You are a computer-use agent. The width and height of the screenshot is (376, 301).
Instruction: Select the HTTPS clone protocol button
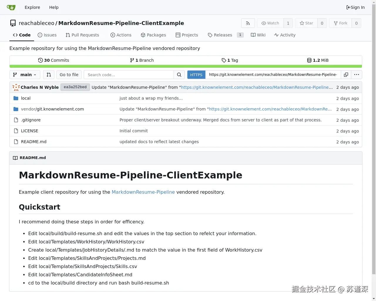pos(196,75)
